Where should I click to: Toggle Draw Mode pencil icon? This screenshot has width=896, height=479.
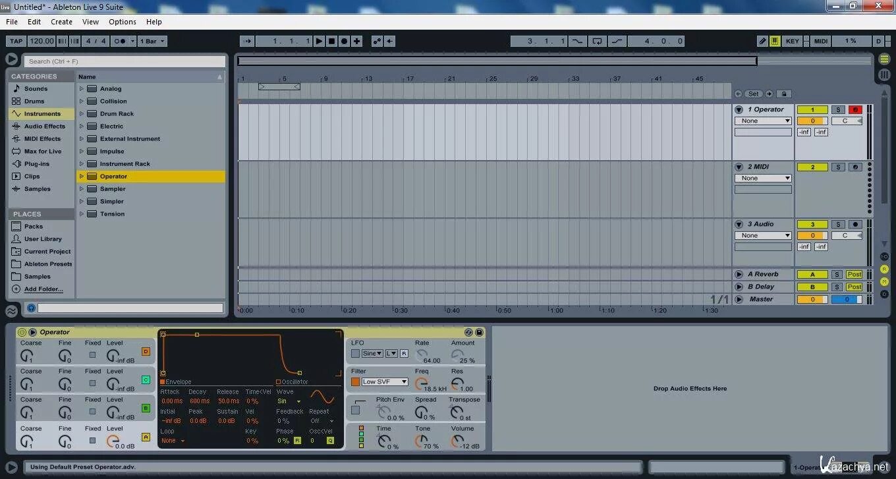(x=762, y=41)
